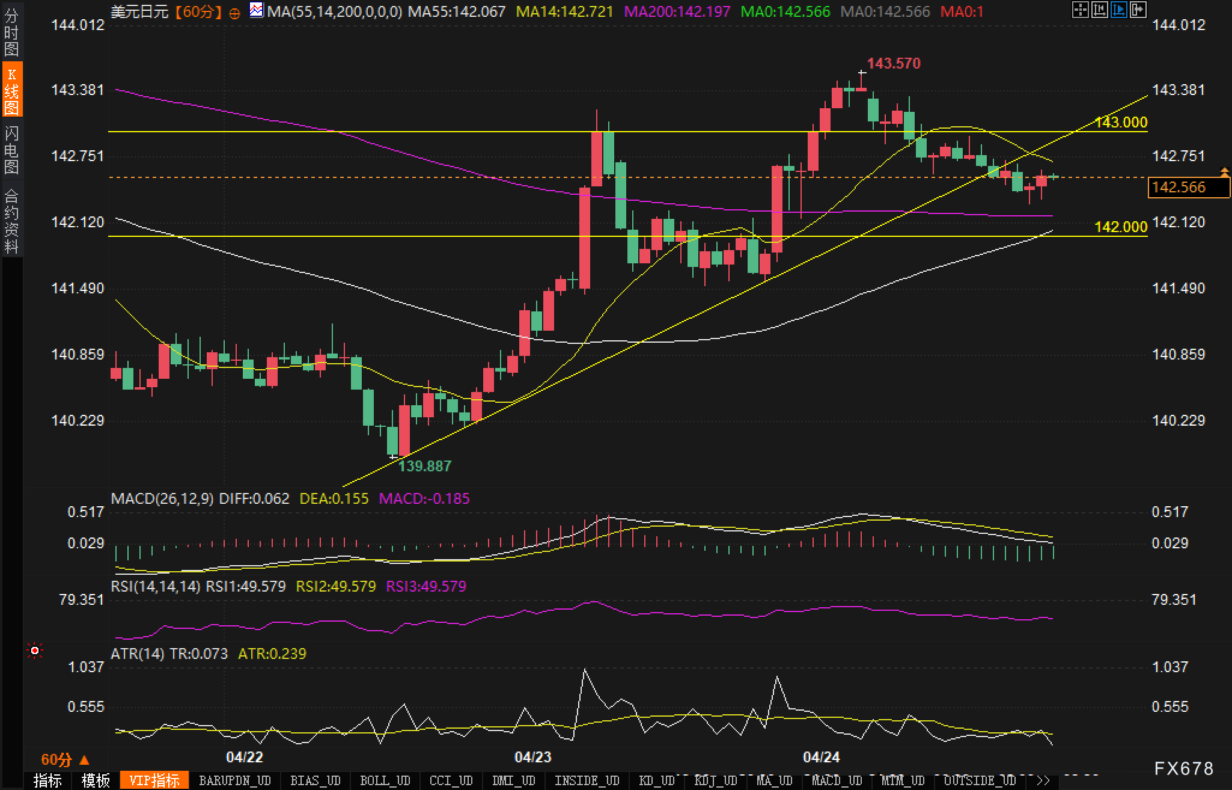Viewport: 1232px width, 790px height.
Task: Click the orange circled-minus icon beside 60分
Action: 235,13
